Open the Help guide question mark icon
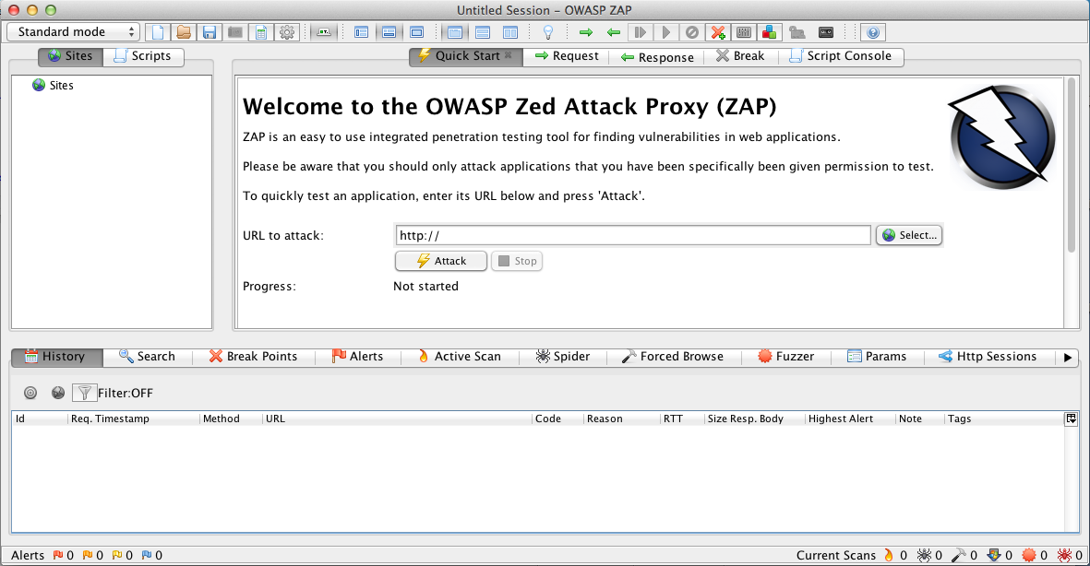The height and width of the screenshot is (566, 1090). [873, 32]
